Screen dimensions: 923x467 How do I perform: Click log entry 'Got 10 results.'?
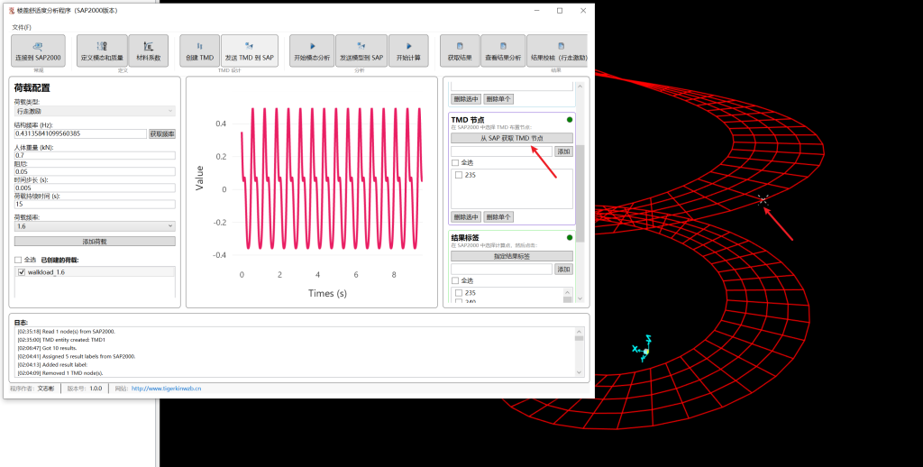pos(47,348)
